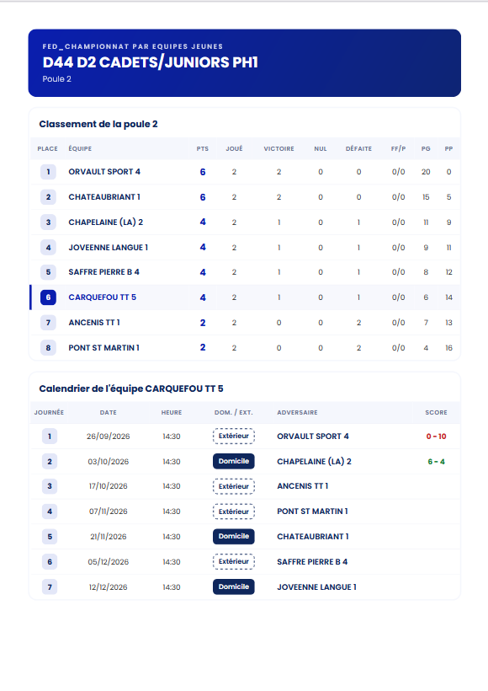Open team ORVAULT SPORT 4 in standings
Image resolution: width=488 pixels, height=691 pixels.
(104, 172)
